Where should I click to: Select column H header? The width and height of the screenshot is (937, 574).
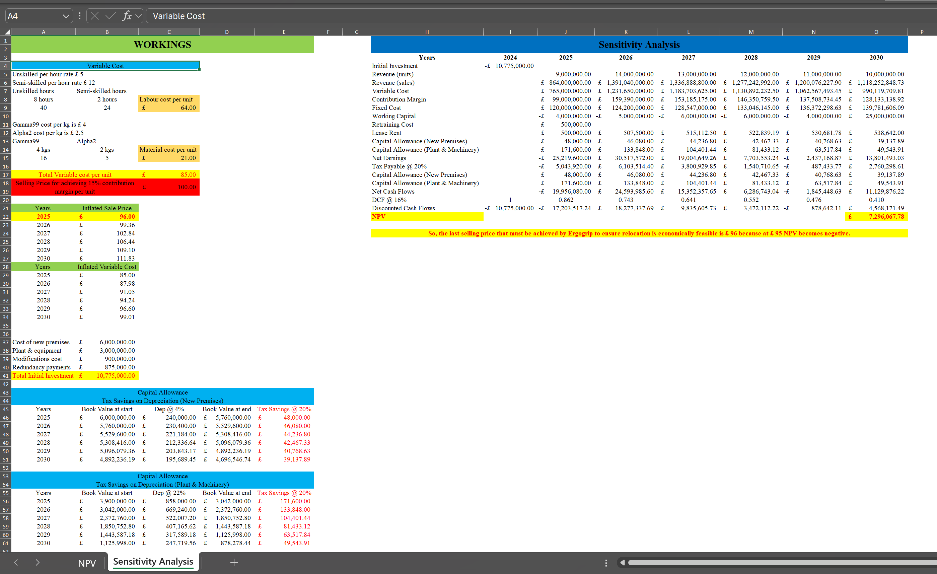coord(427,32)
